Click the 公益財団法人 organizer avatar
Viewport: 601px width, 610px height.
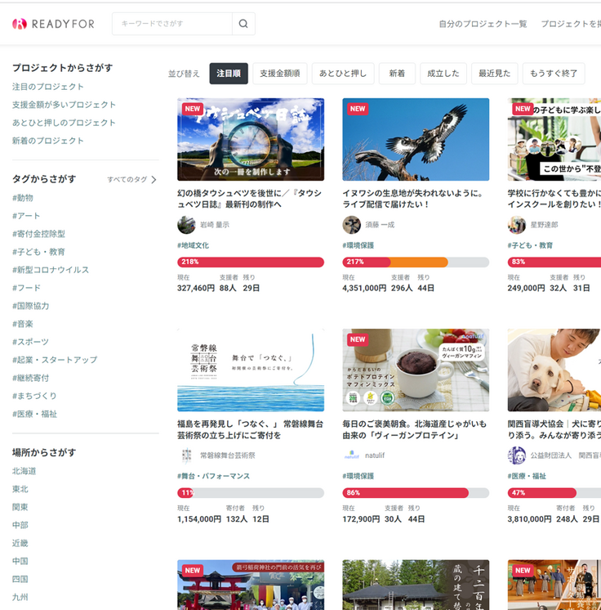pos(516,455)
